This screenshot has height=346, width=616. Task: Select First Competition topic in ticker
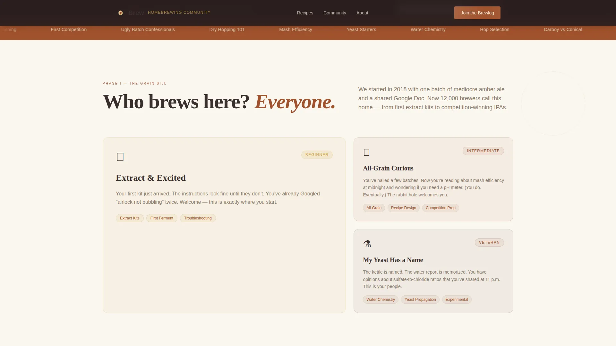tap(69, 29)
